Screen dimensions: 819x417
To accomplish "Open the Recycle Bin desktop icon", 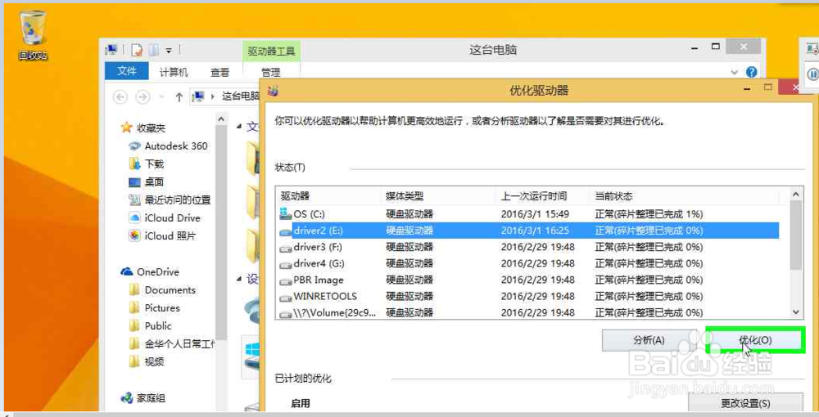I will [33, 34].
